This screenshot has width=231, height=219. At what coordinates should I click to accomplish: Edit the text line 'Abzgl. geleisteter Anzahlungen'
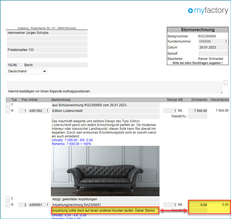(x=105, y=199)
